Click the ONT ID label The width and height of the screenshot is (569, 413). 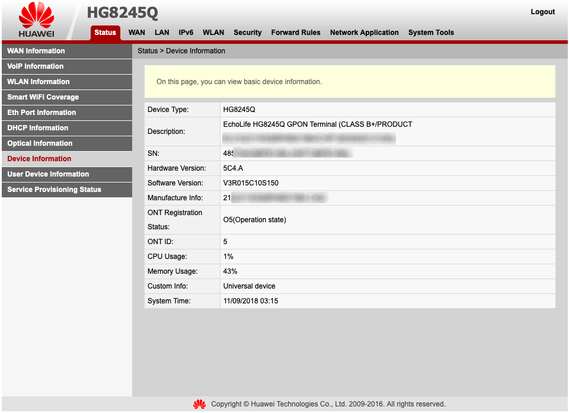pyautogui.click(x=161, y=242)
